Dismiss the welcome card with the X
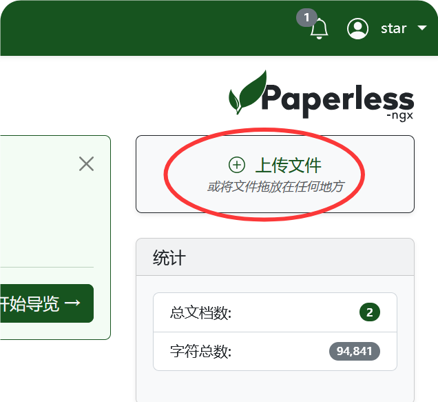438x402 pixels. [86, 163]
